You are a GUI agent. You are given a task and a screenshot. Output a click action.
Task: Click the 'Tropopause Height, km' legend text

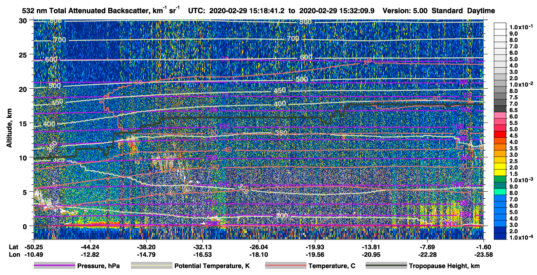pos(444,266)
